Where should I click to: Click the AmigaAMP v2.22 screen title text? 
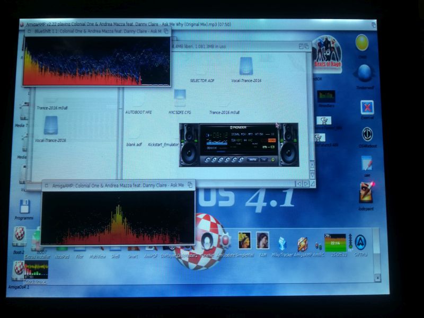(x=128, y=24)
